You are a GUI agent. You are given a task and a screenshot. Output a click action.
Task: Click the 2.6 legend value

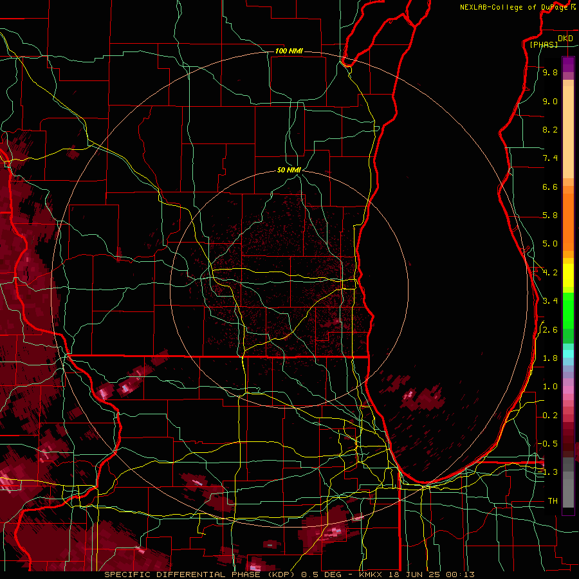[x=550, y=330]
